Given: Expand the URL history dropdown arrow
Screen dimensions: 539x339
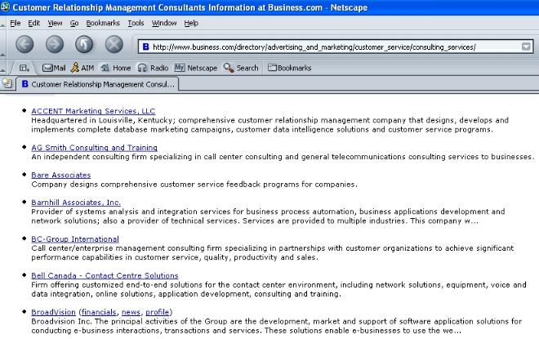Looking at the screenshot, I should click(x=526, y=47).
